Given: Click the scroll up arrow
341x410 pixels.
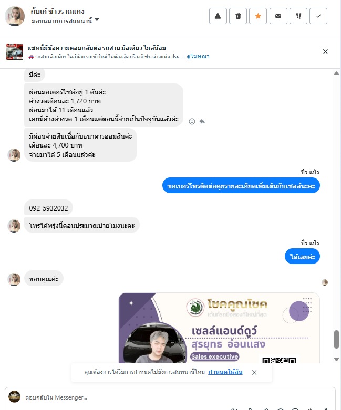Looking at the screenshot, I should [337, 73].
